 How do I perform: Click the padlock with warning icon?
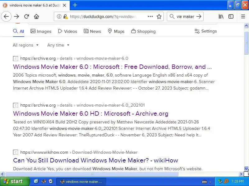[65, 16]
